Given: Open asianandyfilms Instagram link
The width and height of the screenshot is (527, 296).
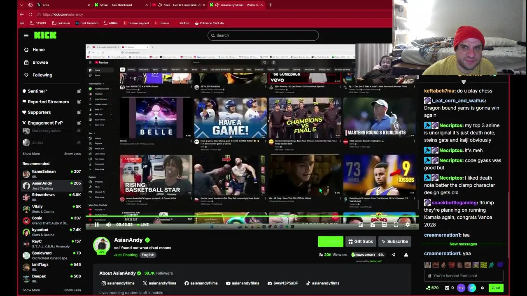Looking at the screenshot, I should [x=118, y=283].
